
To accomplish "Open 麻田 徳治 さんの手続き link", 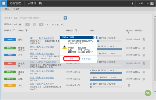I will click(42, 84).
